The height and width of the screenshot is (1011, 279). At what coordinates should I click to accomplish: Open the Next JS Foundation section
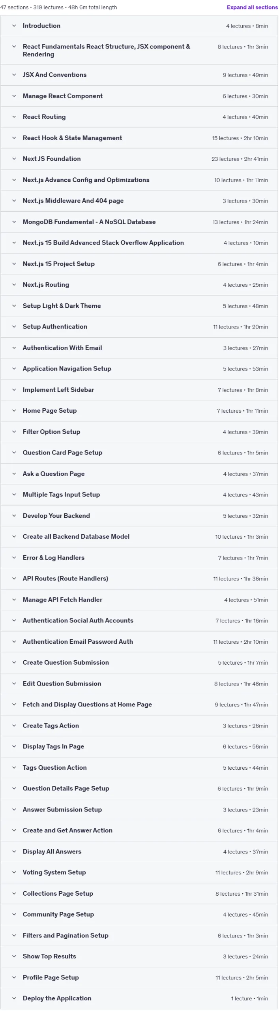click(x=139, y=159)
